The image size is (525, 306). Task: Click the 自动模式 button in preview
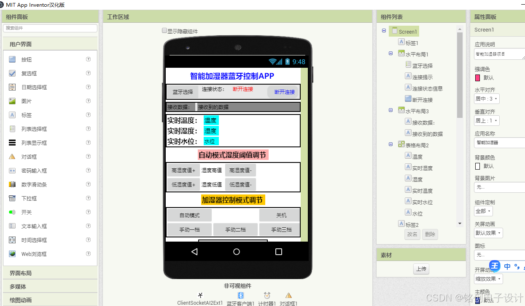pos(189,216)
